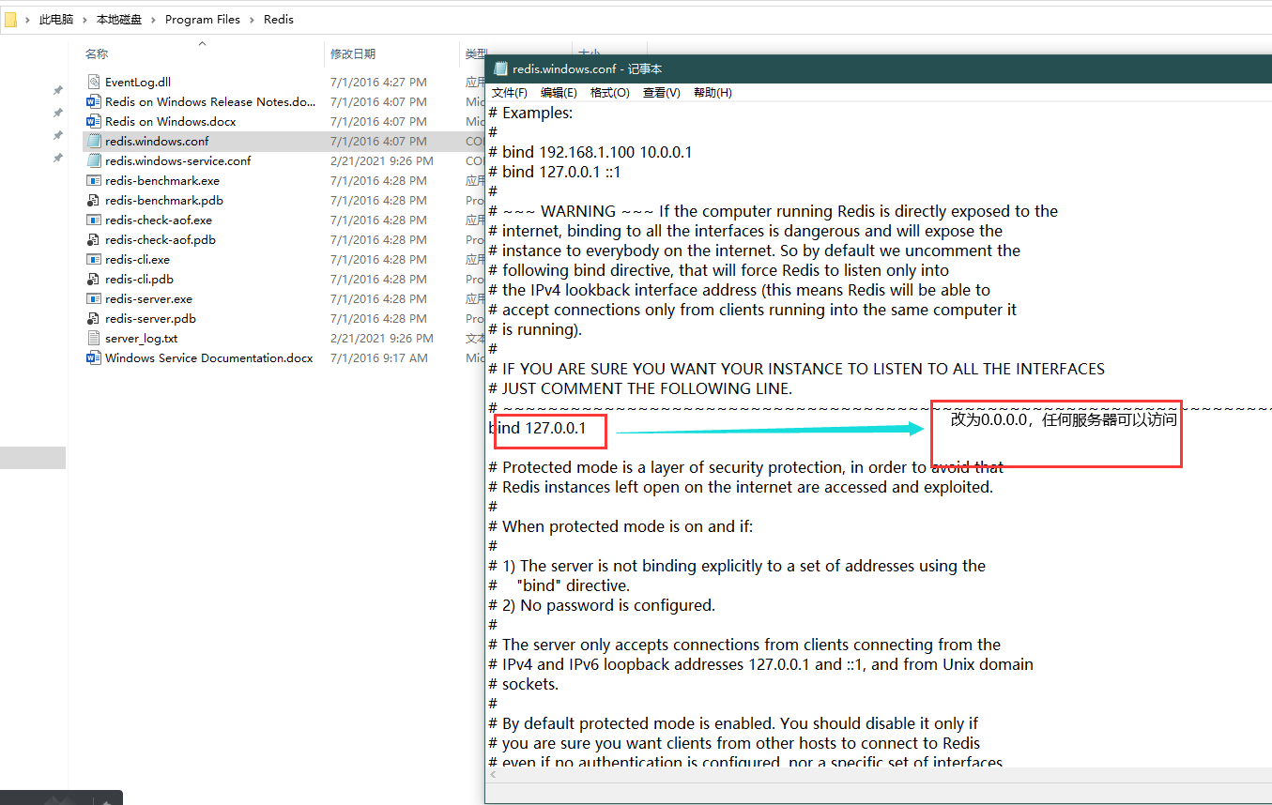This screenshot has height=805, width=1272.
Task: Expand the chevron after 本地磁盘 in the path
Action: 154,19
